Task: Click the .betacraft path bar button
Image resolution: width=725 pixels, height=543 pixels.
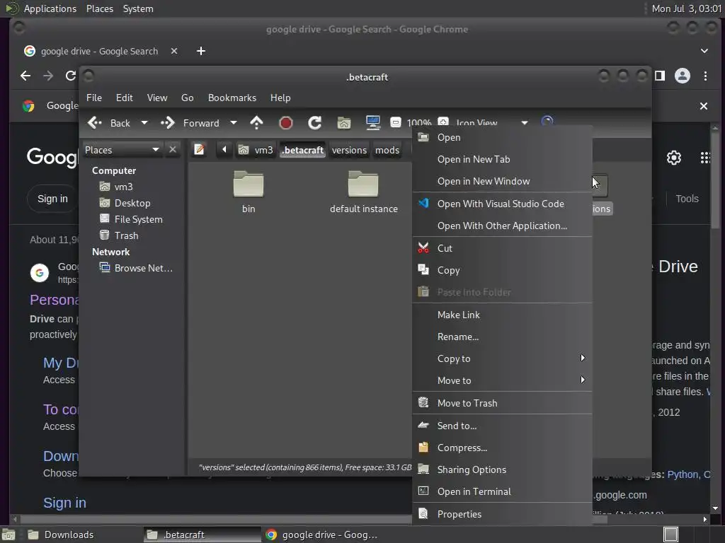Action: (303, 150)
